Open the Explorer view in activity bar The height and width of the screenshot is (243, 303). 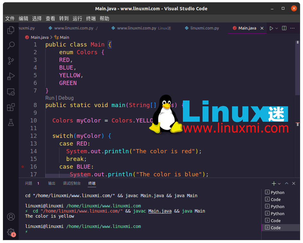(x=11, y=30)
